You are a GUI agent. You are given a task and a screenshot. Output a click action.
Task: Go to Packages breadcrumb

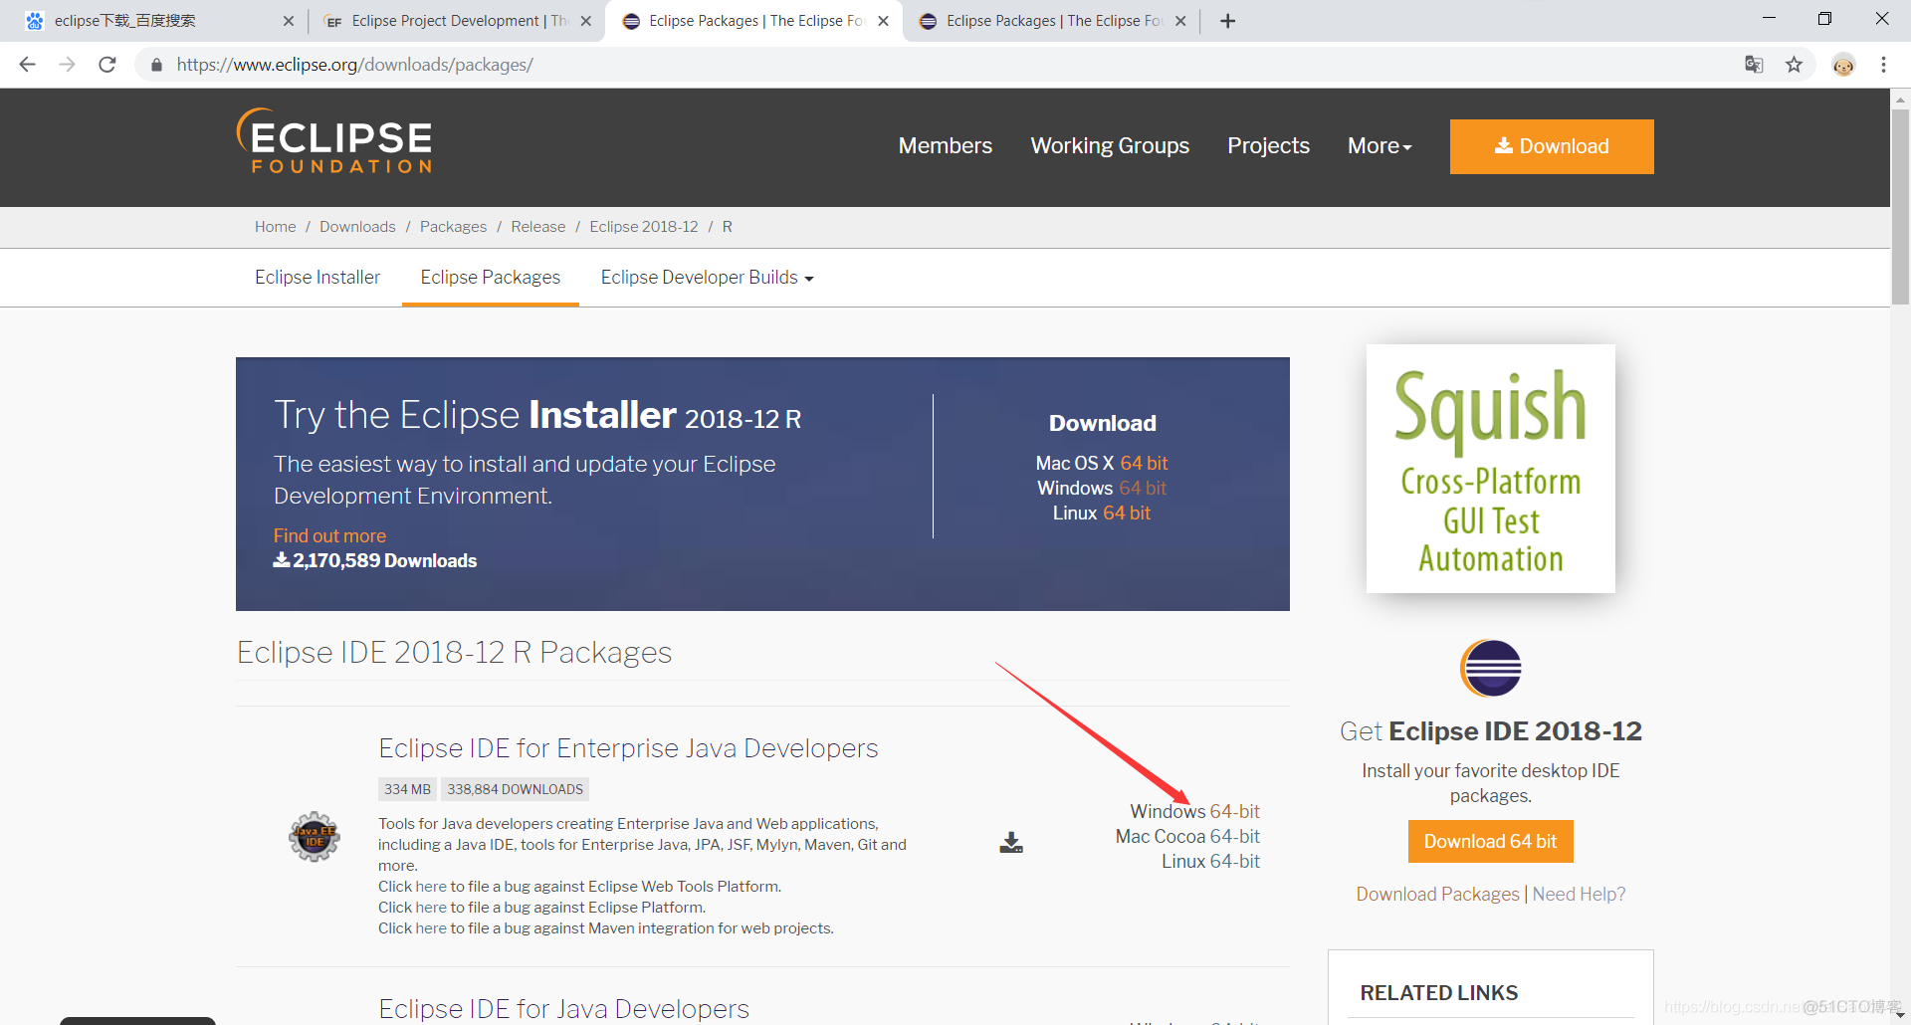point(453,227)
